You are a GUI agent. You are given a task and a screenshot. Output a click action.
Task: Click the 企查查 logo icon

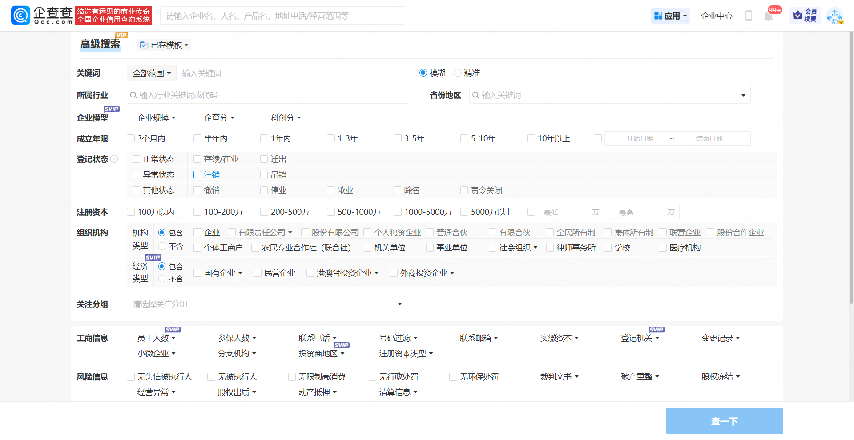coord(20,15)
